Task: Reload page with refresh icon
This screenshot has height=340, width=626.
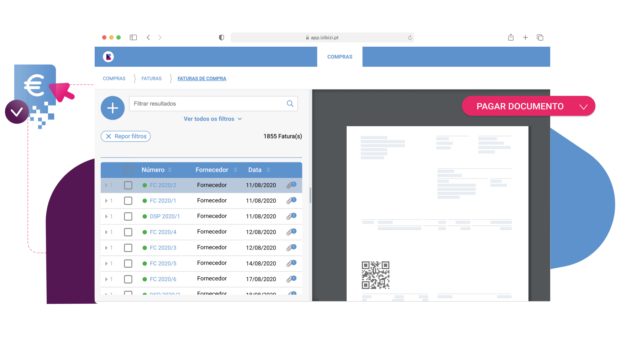Action: [x=410, y=38]
